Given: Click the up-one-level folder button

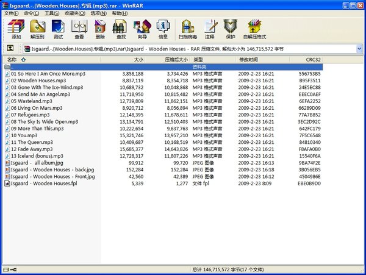Looking at the screenshot, I should [10, 48].
